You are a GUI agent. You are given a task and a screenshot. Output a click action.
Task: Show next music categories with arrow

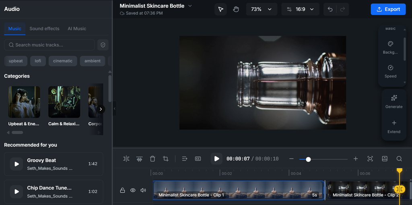(x=101, y=109)
